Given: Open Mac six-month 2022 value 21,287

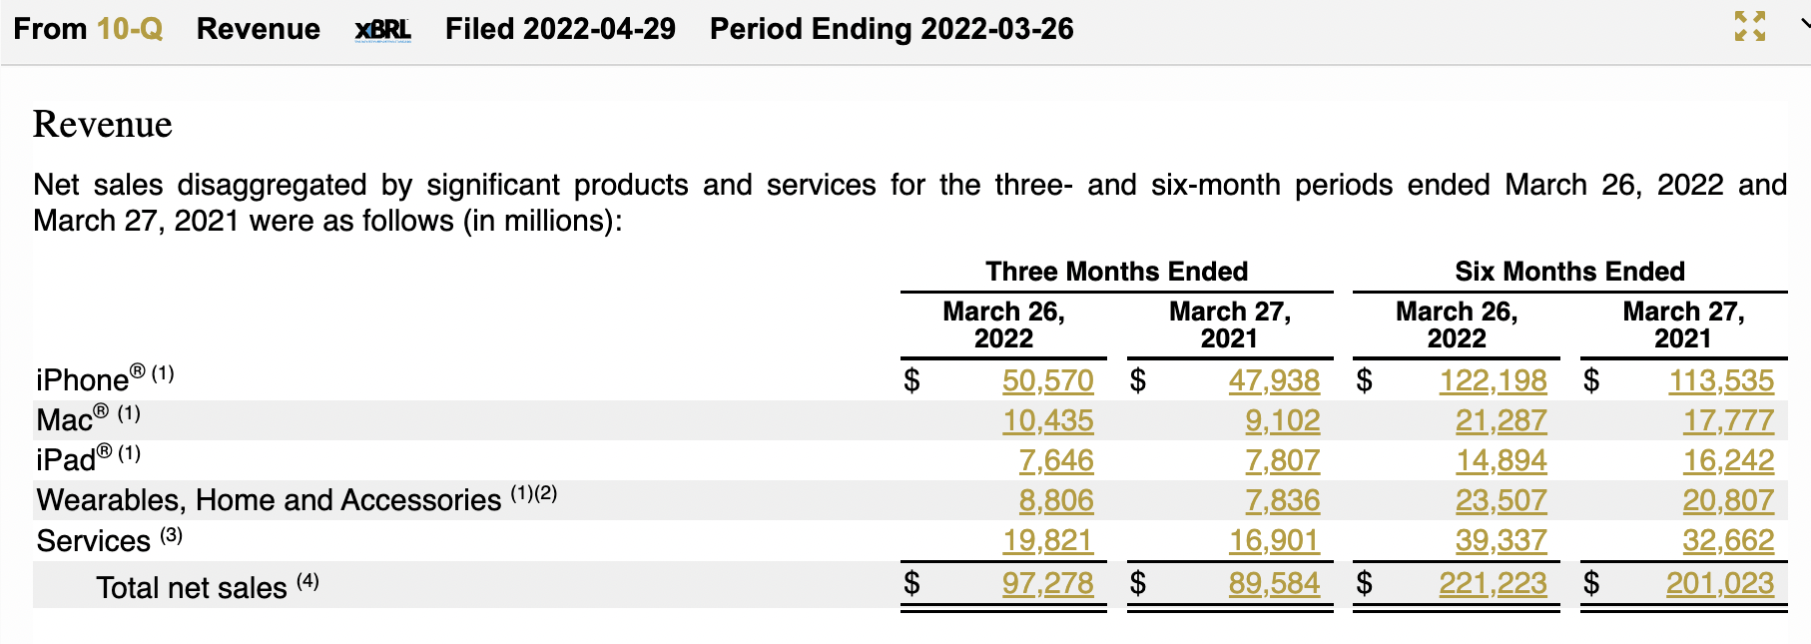Looking at the screenshot, I should click(x=1500, y=420).
